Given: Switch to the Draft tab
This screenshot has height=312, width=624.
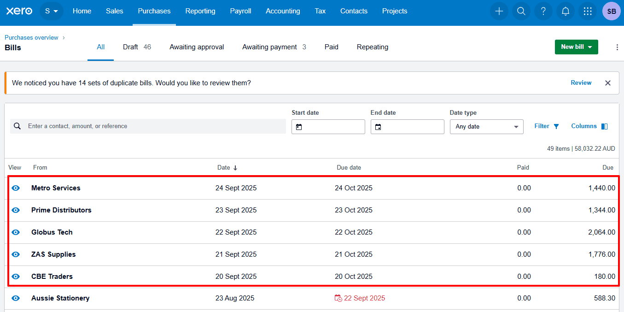Looking at the screenshot, I should pyautogui.click(x=130, y=47).
